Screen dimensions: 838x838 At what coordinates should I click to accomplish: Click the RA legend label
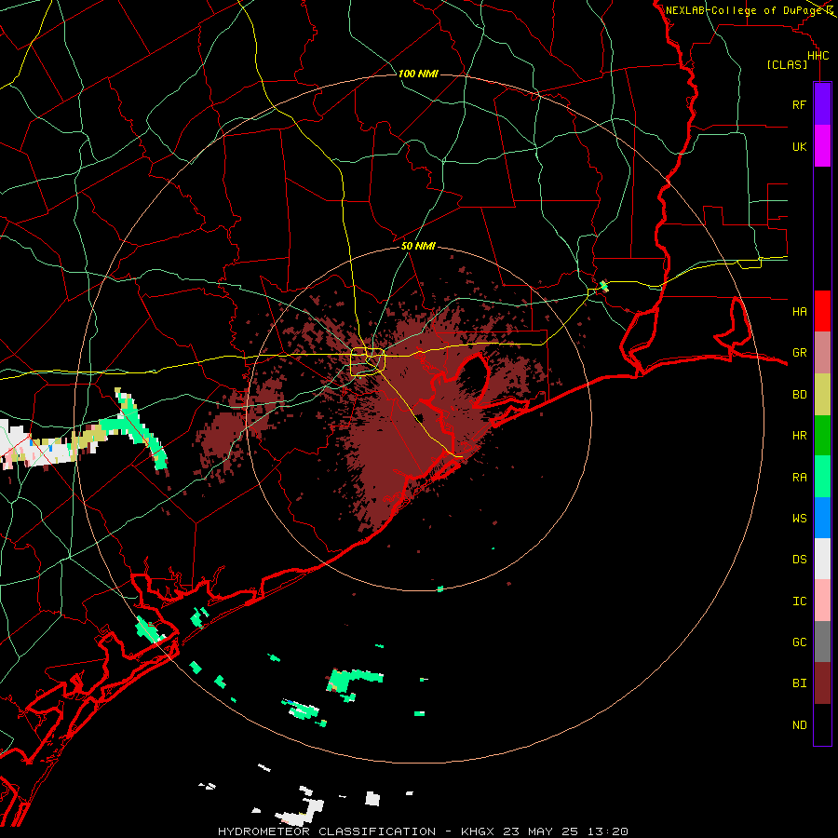[799, 478]
